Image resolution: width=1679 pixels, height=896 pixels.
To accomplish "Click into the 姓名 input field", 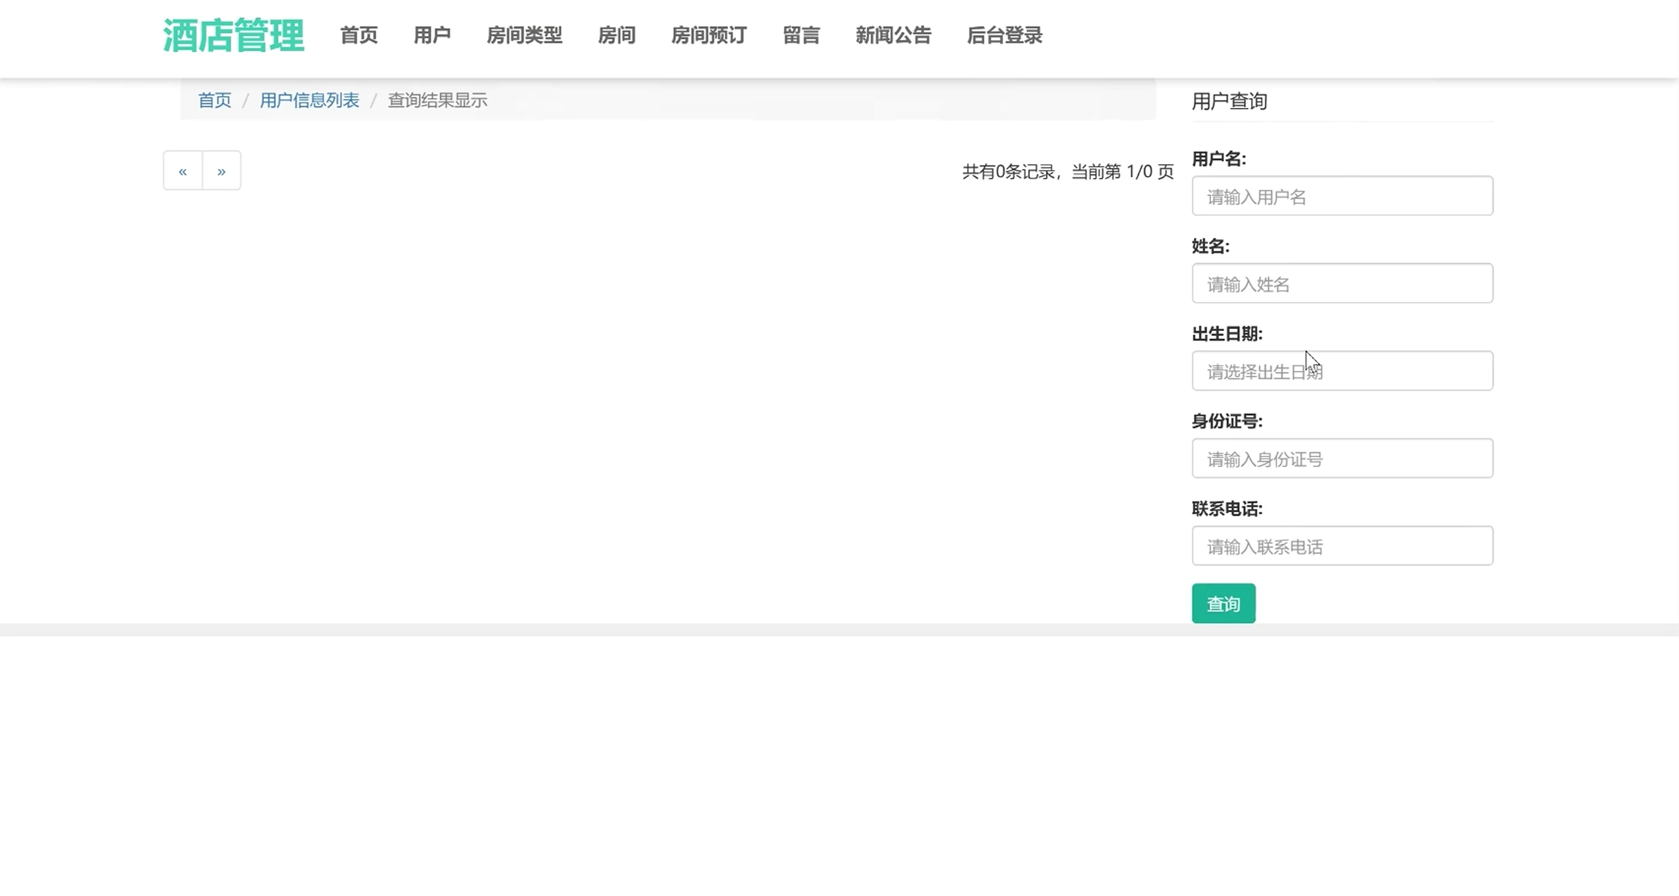I will pyautogui.click(x=1342, y=283).
